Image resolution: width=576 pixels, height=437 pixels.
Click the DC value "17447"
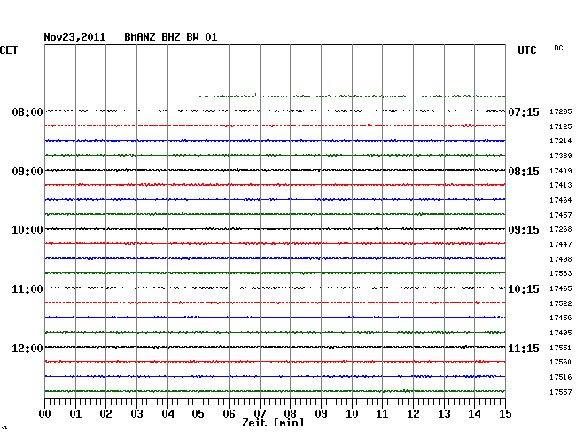coord(561,244)
